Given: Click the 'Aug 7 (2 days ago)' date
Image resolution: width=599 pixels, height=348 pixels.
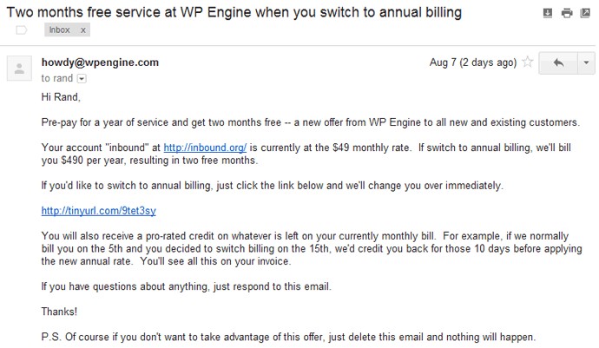Looking at the screenshot, I should point(473,62).
